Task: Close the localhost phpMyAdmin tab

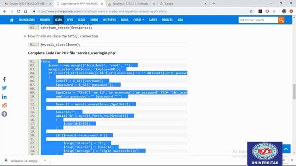Action: click(x=154, y=4)
